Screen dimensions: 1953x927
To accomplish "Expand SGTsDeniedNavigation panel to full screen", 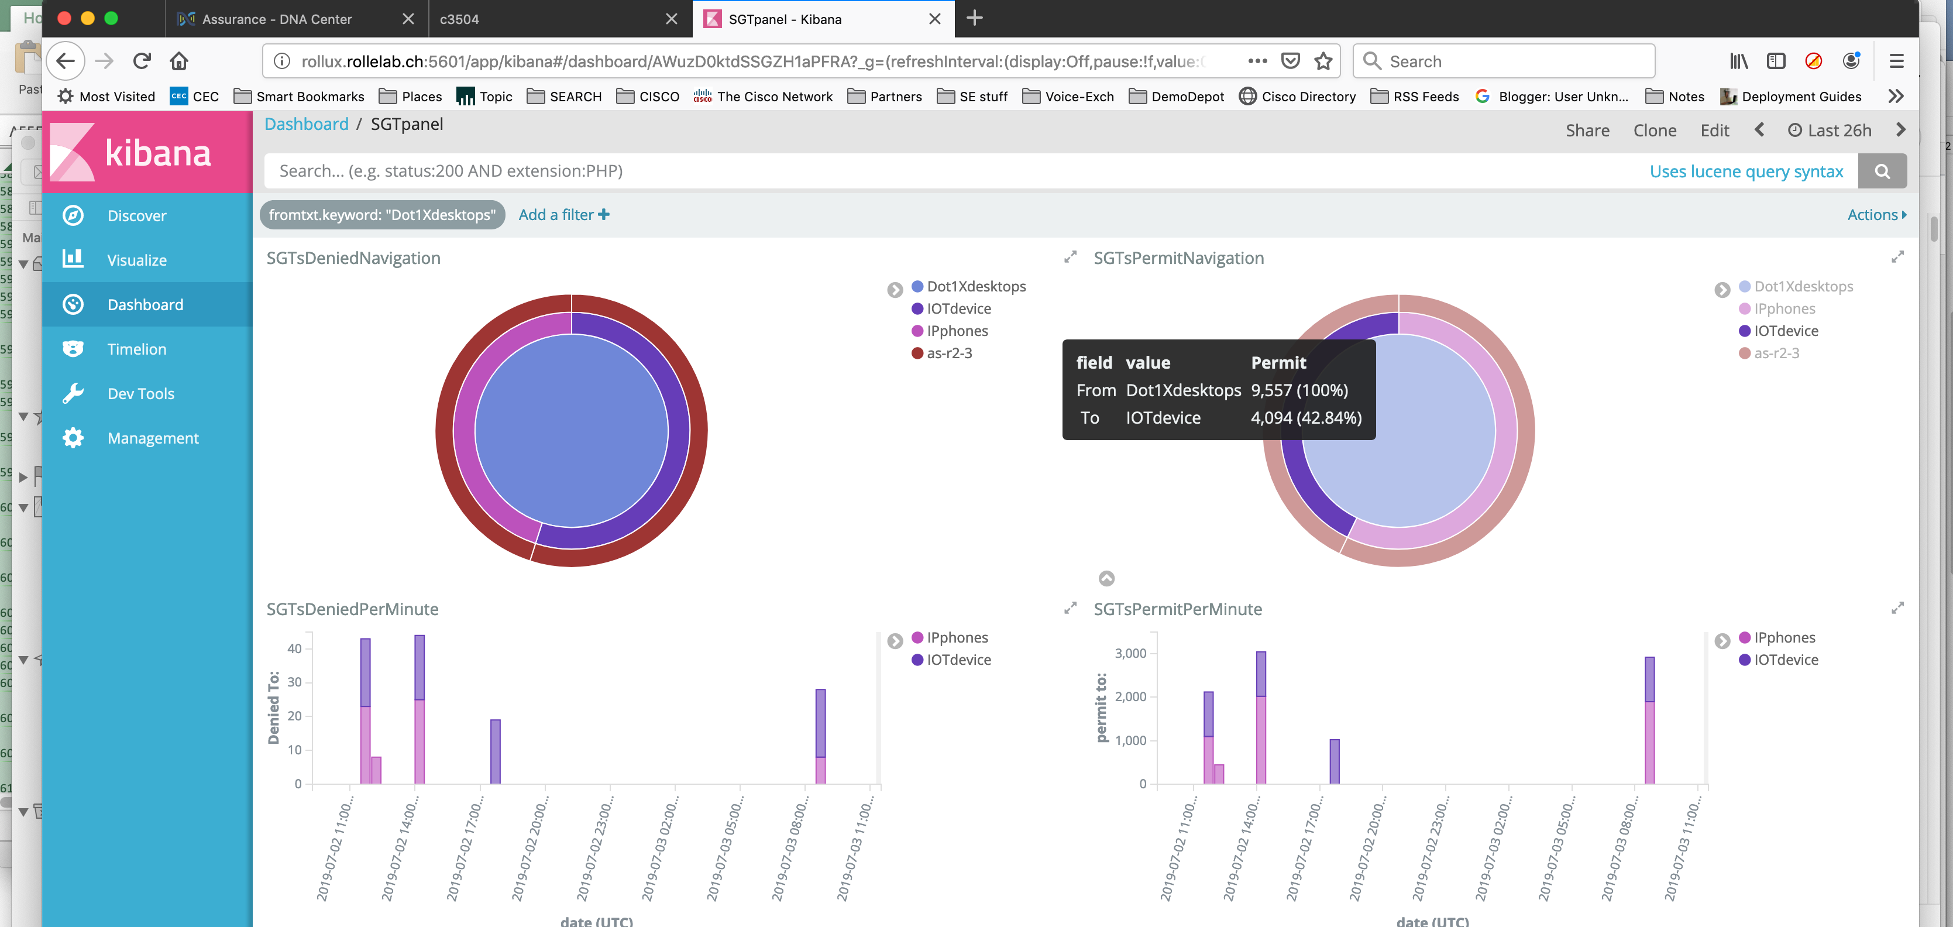I will click(x=1070, y=257).
